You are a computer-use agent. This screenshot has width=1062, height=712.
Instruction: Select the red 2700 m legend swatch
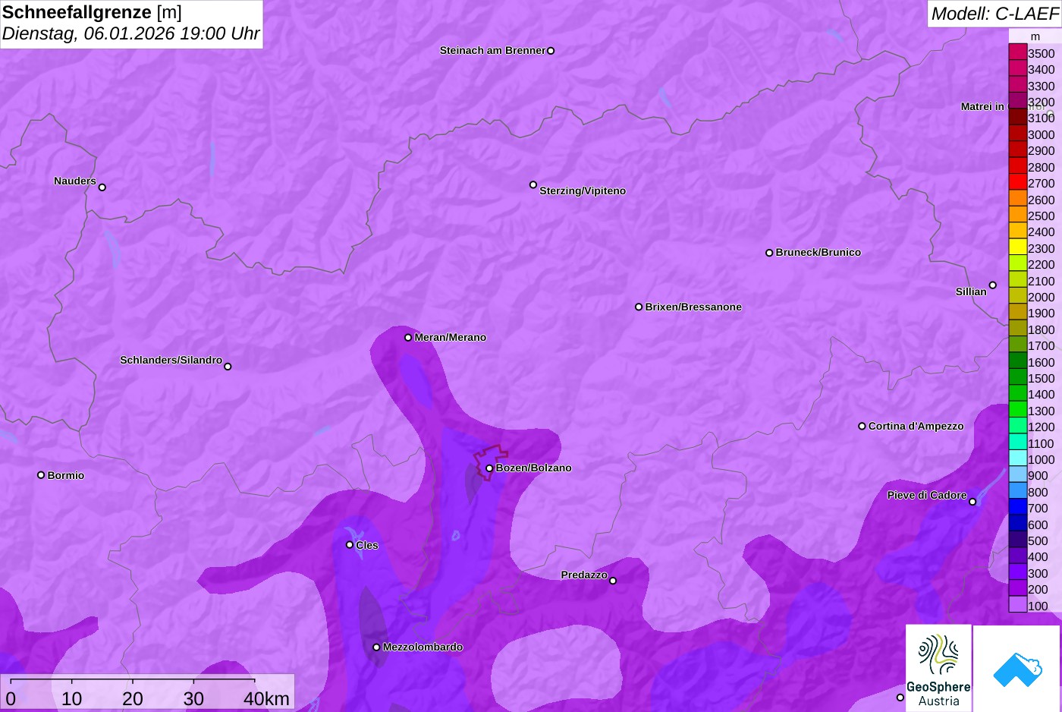click(x=1017, y=182)
